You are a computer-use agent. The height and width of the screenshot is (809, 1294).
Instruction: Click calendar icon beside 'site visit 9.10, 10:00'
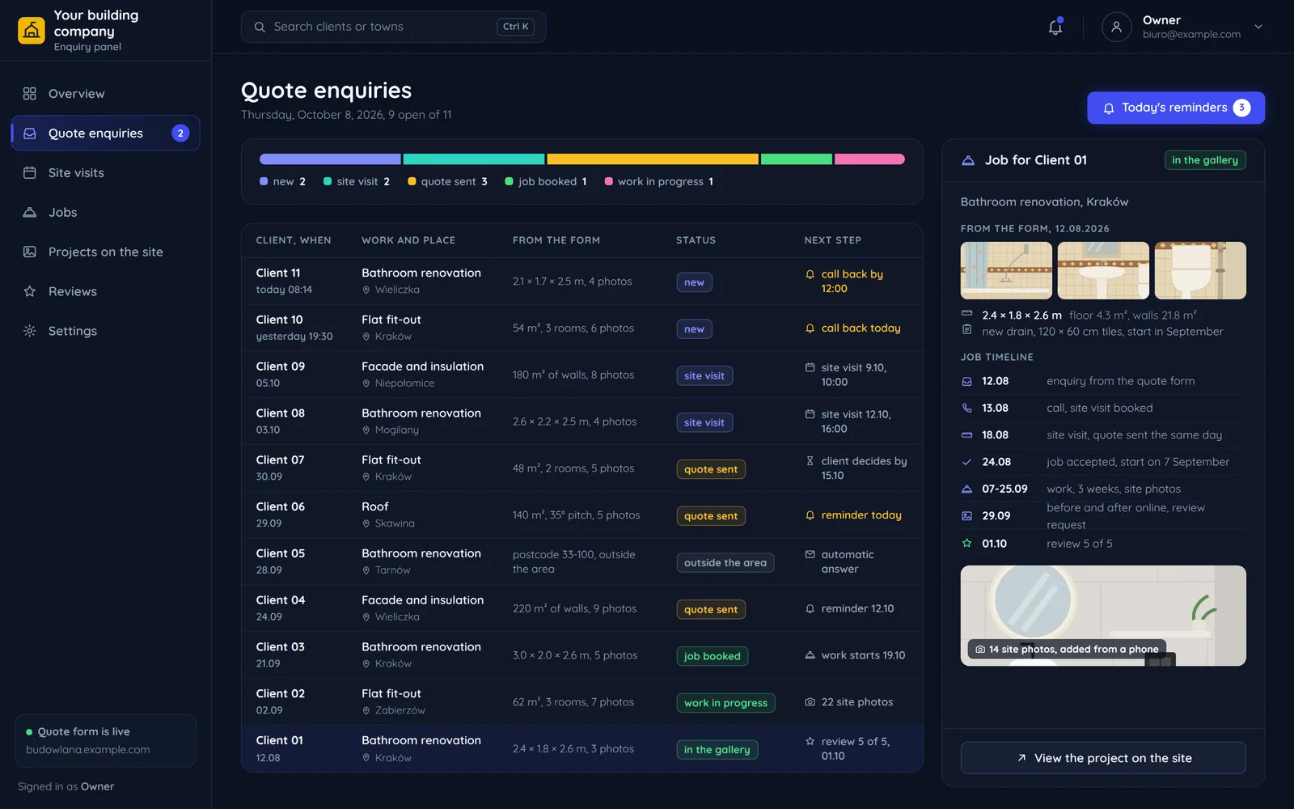coord(810,367)
